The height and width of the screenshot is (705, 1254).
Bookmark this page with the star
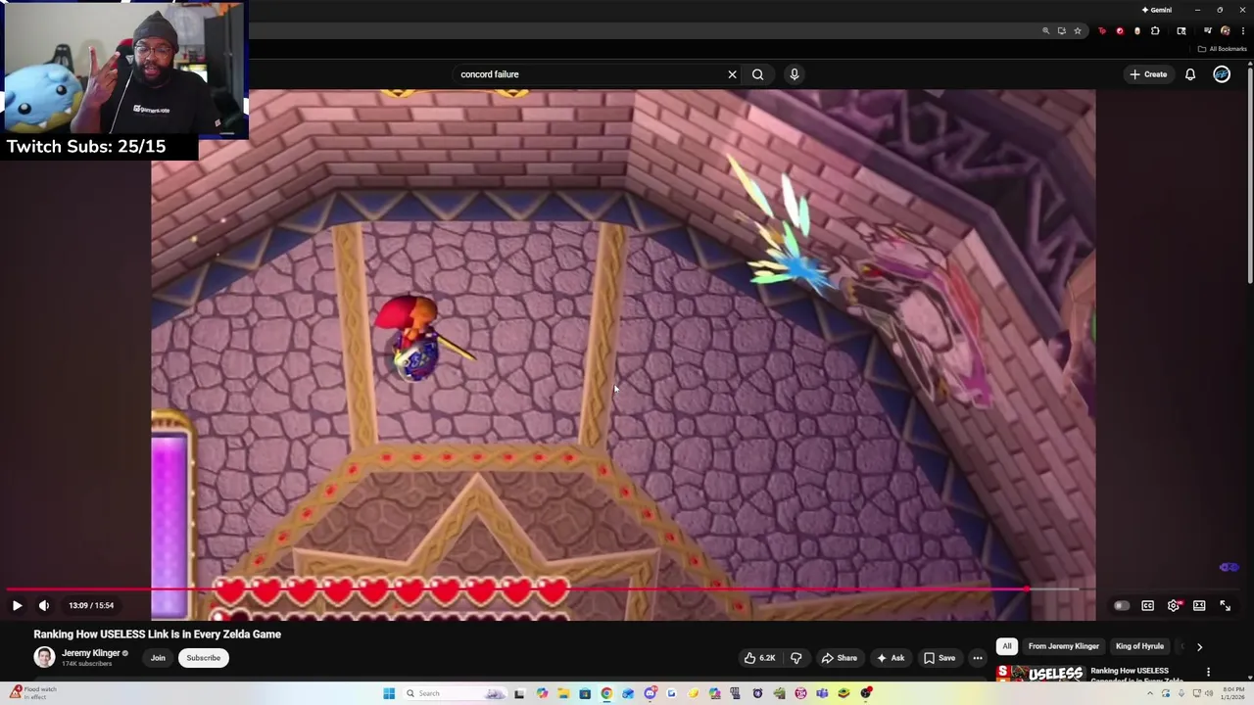1078,31
